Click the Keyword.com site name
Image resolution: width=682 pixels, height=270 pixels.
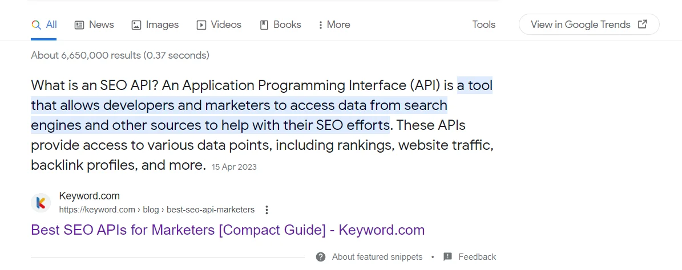[89, 196]
